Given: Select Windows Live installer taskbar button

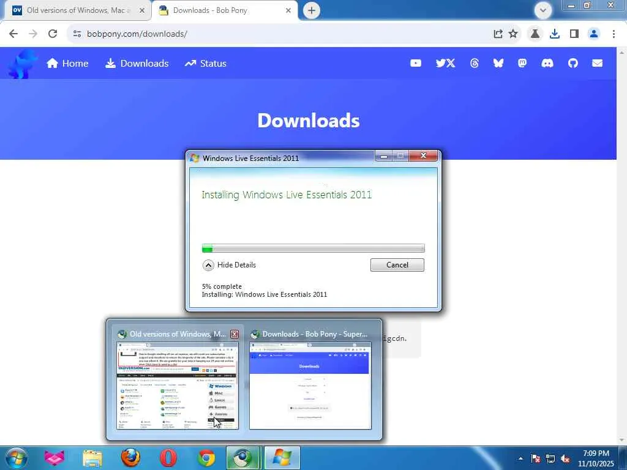Looking at the screenshot, I should pos(282,458).
